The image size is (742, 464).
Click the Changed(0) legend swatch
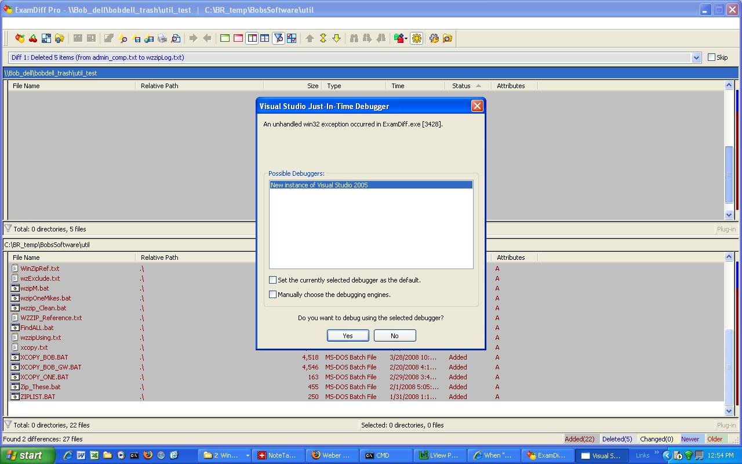(x=657, y=439)
